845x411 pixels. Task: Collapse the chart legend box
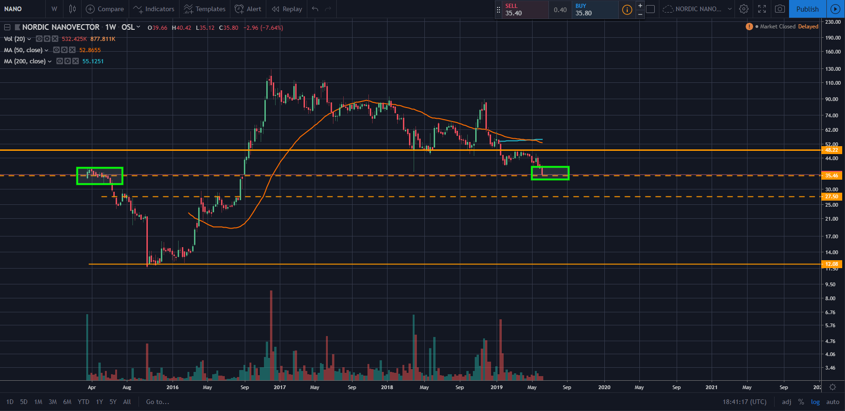tap(7, 27)
